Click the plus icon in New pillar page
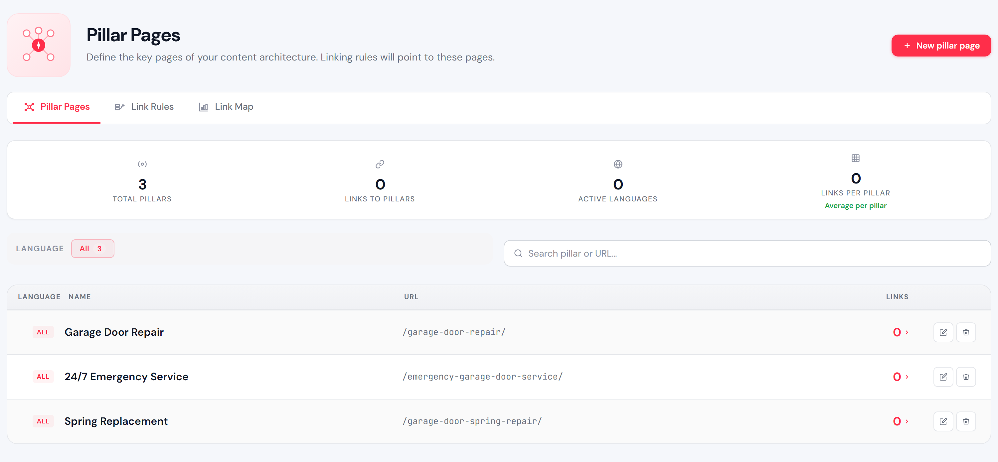 [x=907, y=46]
